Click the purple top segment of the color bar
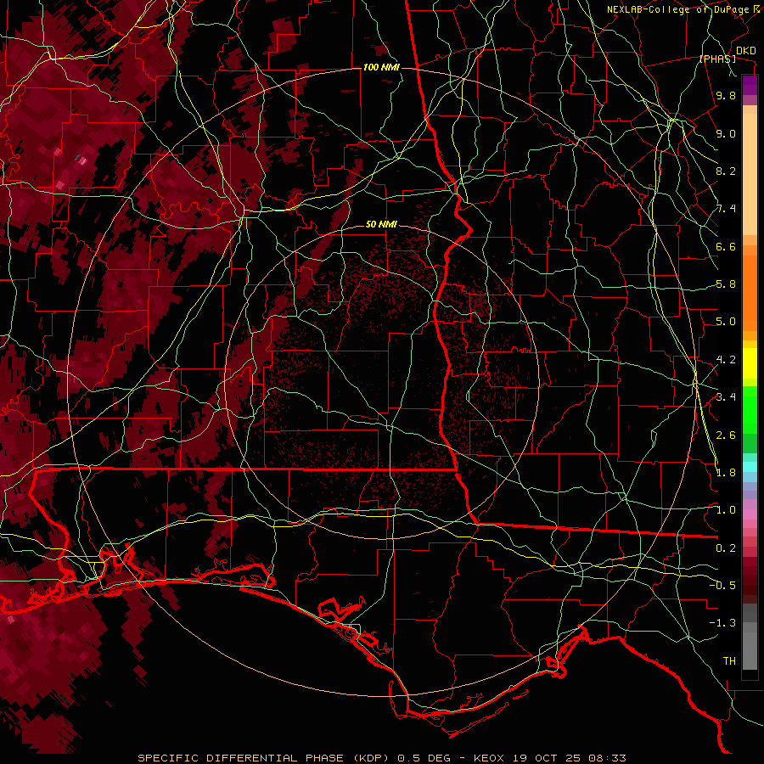 pos(750,85)
